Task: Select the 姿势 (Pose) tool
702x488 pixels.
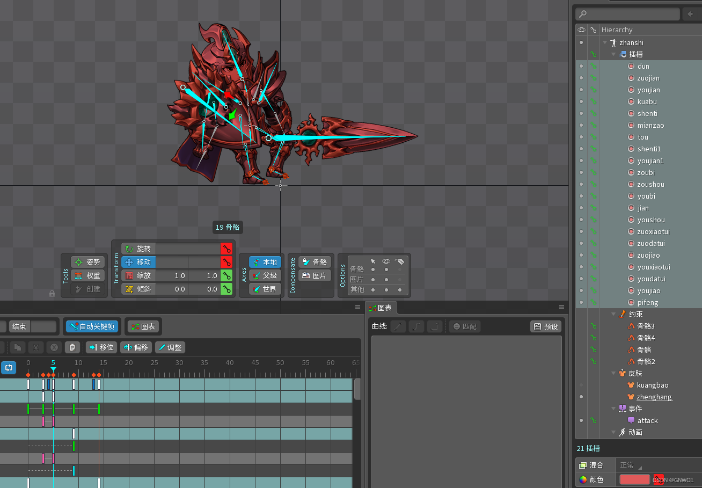Action: click(x=87, y=262)
